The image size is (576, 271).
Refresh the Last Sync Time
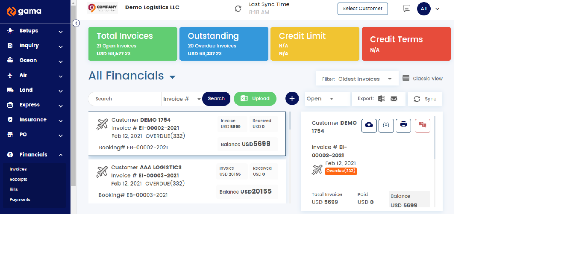[238, 8]
